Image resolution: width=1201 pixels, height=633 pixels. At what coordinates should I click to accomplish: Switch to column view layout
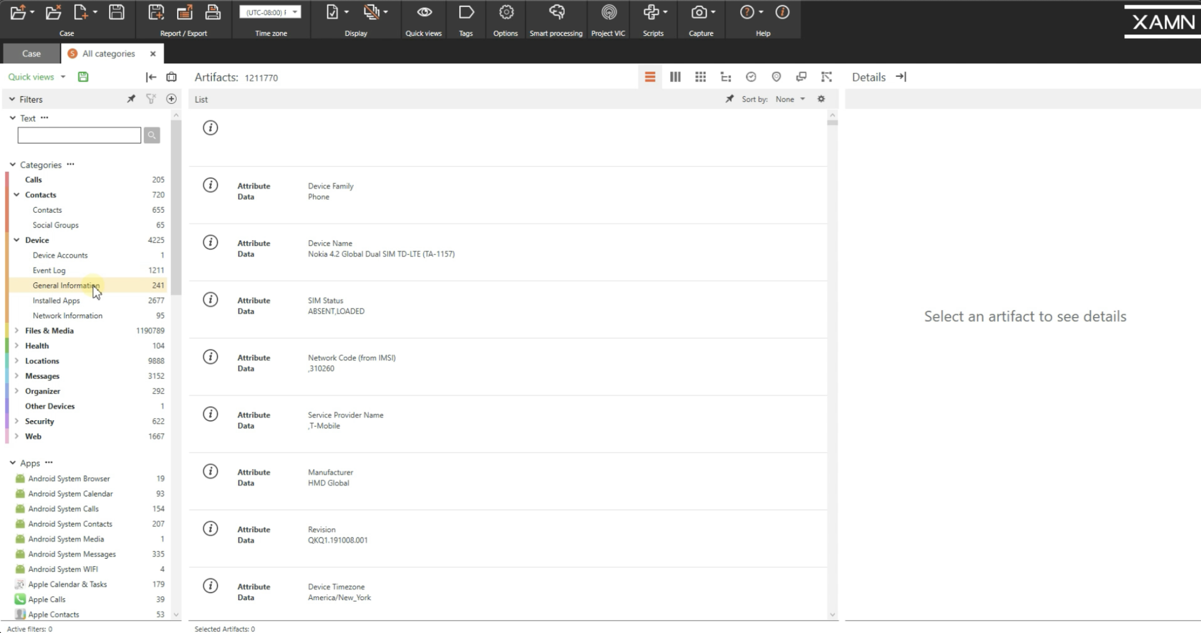[x=675, y=77]
